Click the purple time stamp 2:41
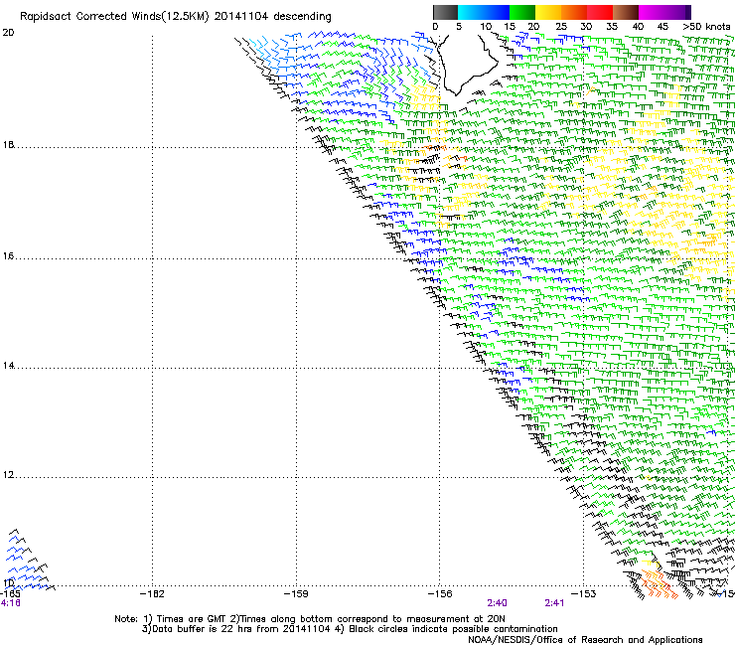This screenshot has height=646, width=735. [554, 603]
